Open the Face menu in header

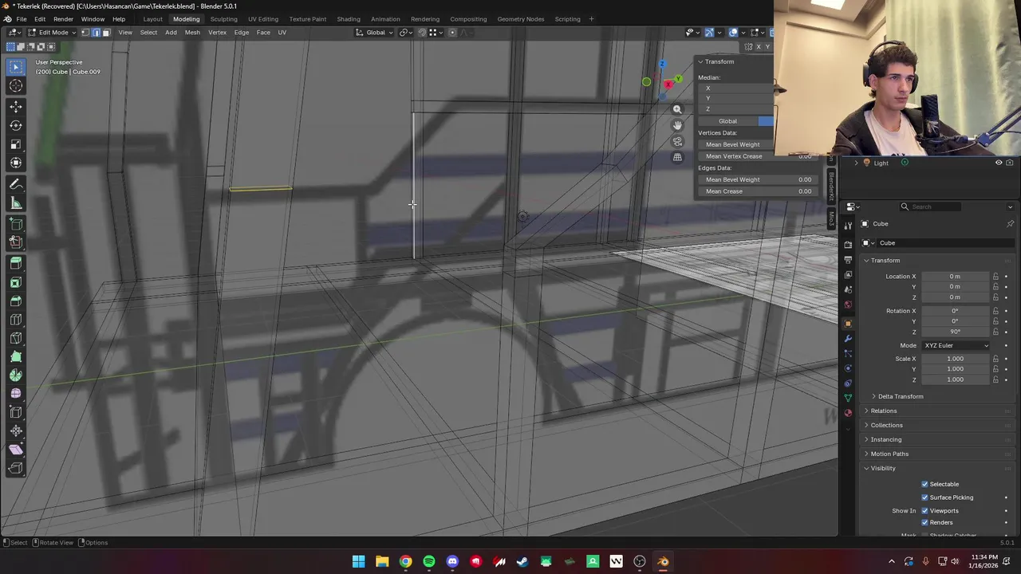point(263,33)
